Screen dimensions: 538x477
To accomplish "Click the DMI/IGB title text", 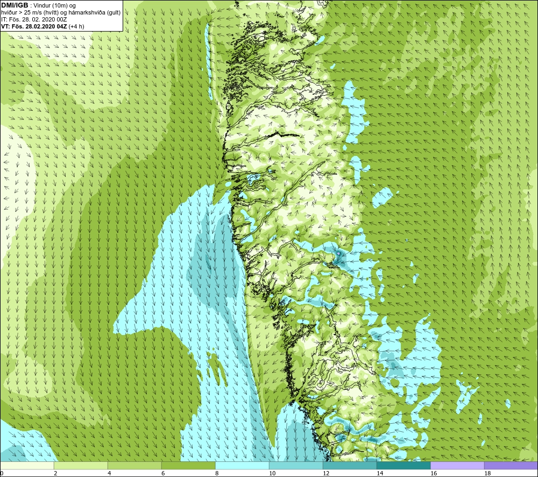I will point(15,5).
